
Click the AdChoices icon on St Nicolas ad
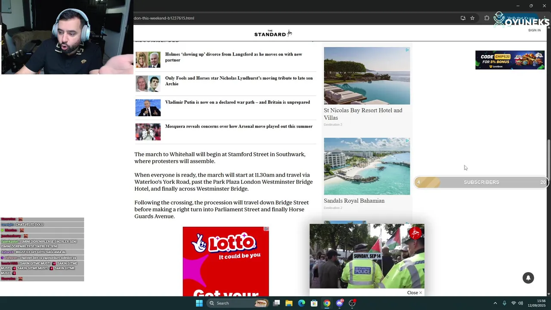(x=407, y=50)
